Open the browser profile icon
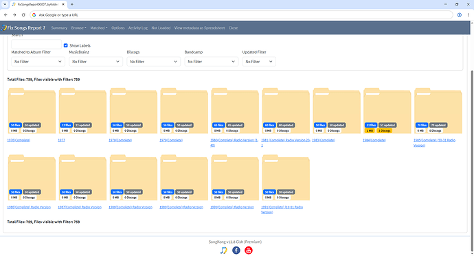Screen dimensions: 474x256 (459, 15)
